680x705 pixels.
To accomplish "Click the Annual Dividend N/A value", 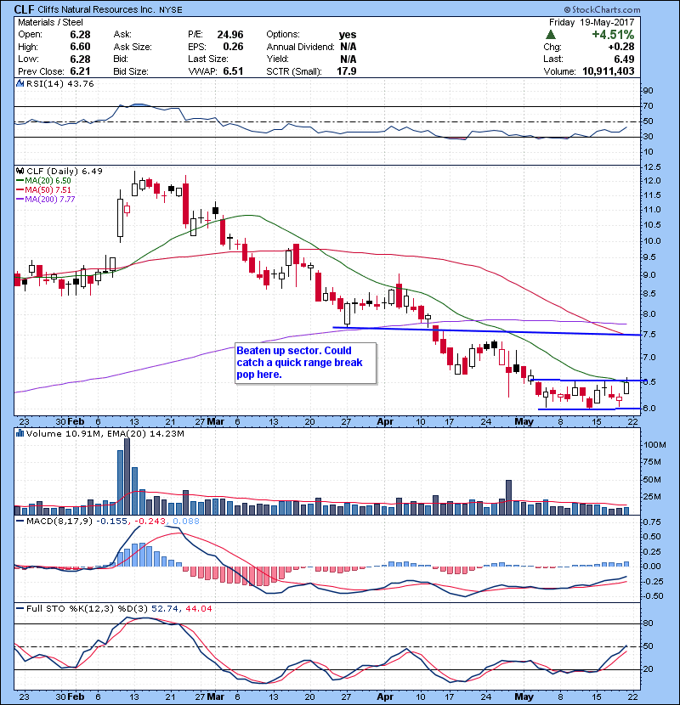I will pyautogui.click(x=348, y=47).
